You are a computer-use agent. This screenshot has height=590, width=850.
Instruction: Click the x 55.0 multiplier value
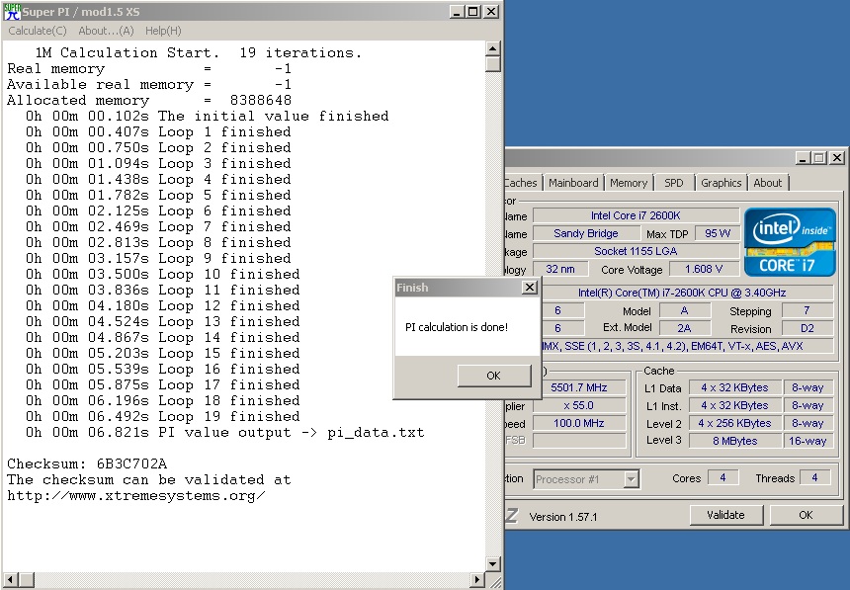click(579, 405)
